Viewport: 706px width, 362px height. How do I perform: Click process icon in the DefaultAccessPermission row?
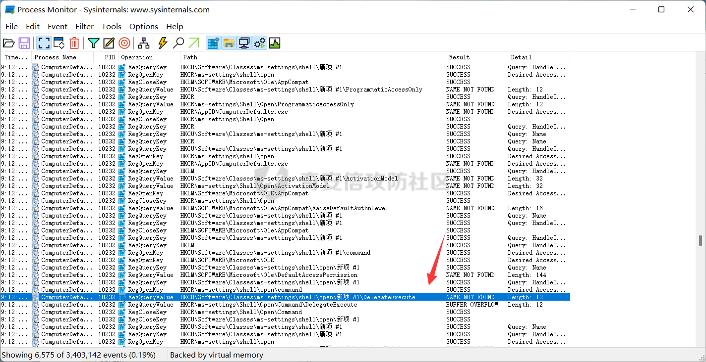click(36, 275)
